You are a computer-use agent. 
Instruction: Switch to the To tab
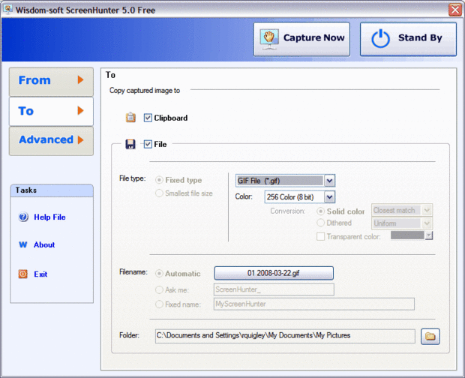coord(51,111)
